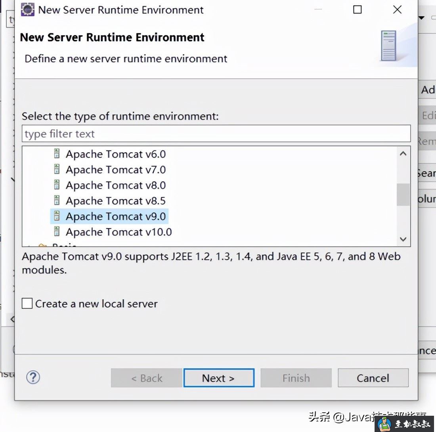
Task: Click the Apache Tomcat v7.0 server icon
Action: pos(57,169)
